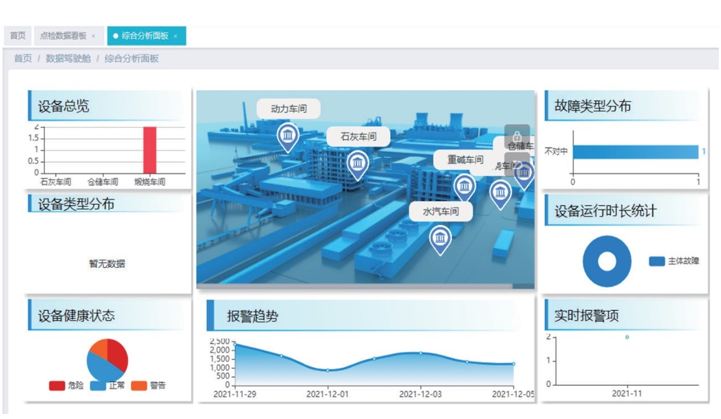Switch to the 首页 tab

[x=17, y=36]
